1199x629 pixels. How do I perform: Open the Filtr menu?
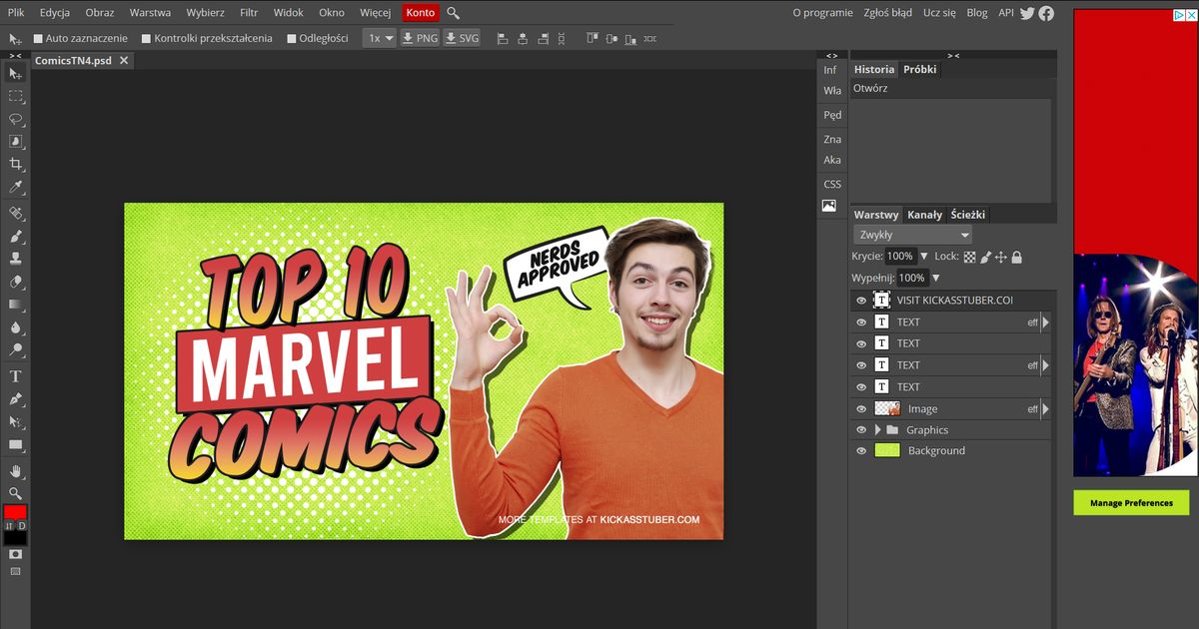pos(249,13)
